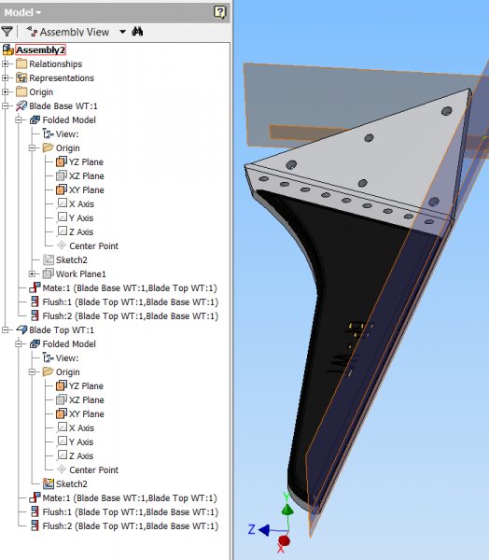
Task: Open the Assembly View dropdown arrow
Action: 122,32
